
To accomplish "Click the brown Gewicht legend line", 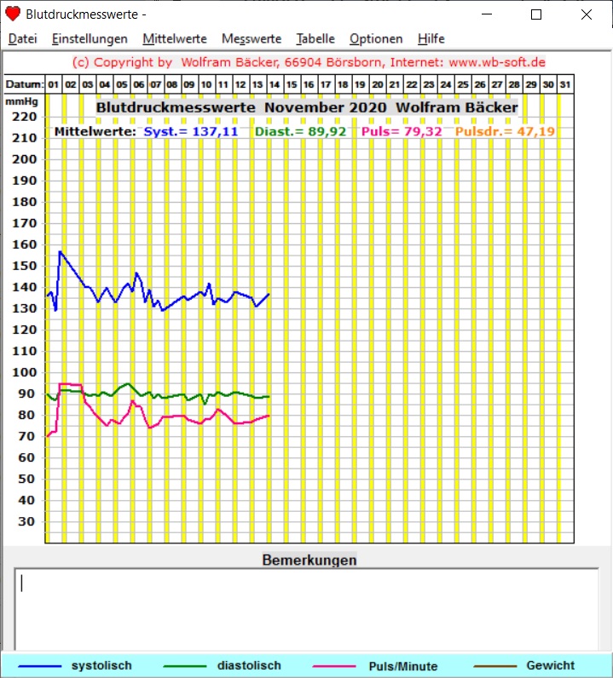I will tap(494, 666).
